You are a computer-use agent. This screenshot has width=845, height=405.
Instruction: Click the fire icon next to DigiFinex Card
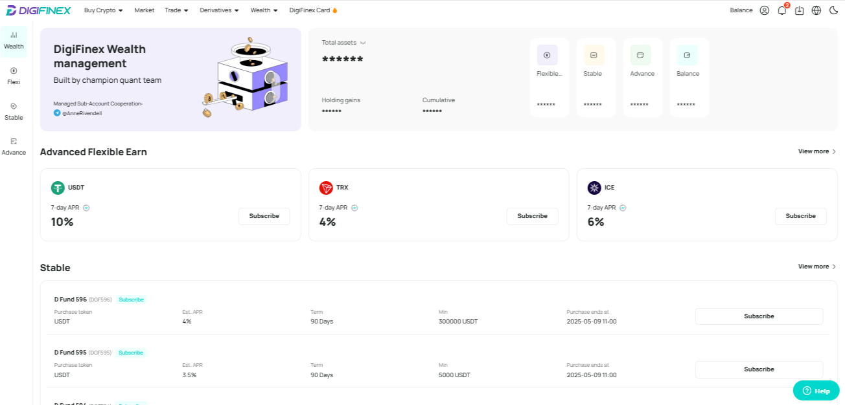(x=334, y=10)
